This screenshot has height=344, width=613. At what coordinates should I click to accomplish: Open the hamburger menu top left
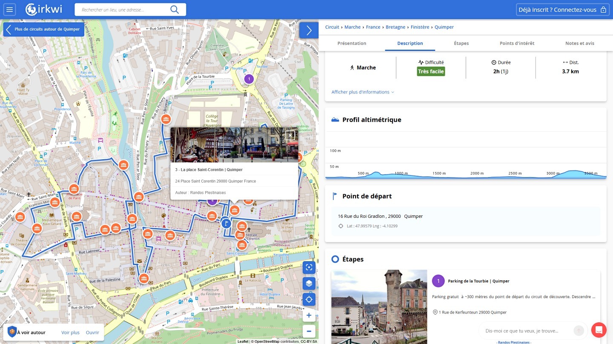(9, 9)
